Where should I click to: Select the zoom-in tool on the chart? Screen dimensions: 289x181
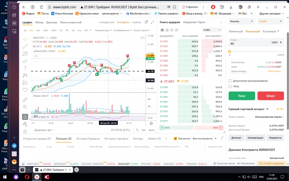tap(25, 107)
